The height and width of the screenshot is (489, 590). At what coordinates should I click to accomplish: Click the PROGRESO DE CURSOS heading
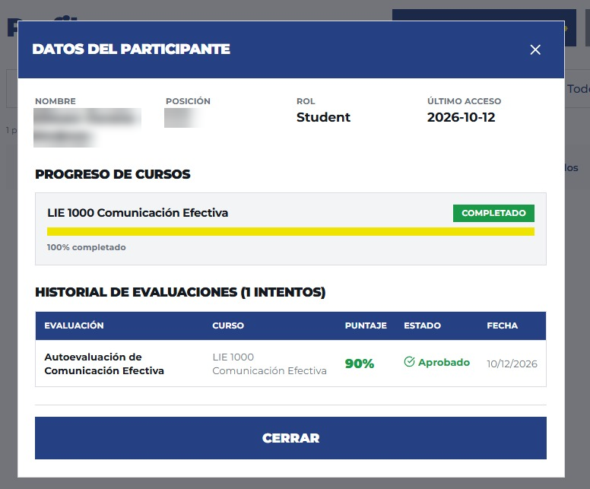pos(113,174)
